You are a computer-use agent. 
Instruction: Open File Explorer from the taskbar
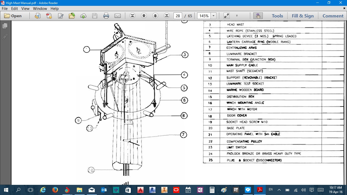pos(80,190)
